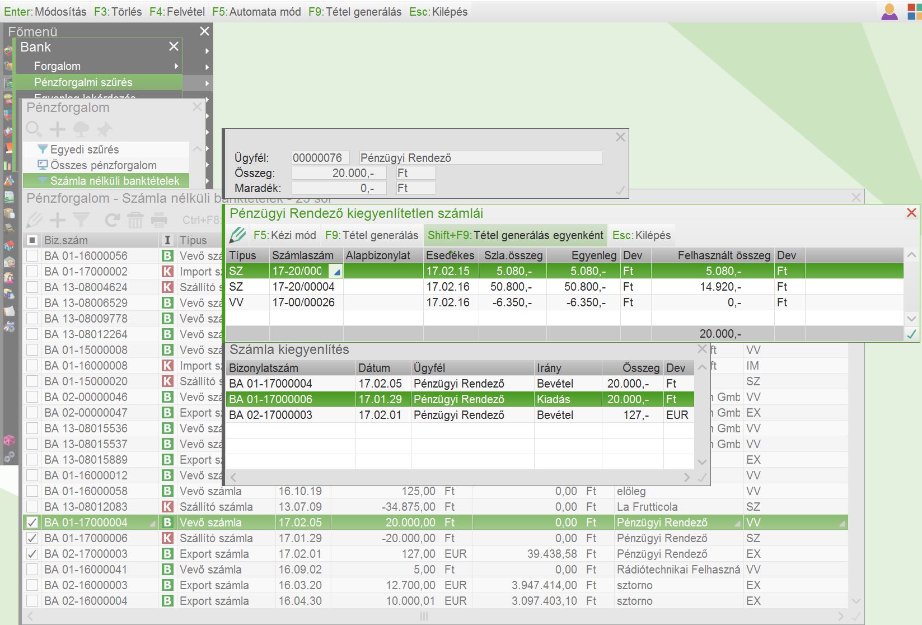Toggle the select-all checkbox beside Biz.szám header
Screen dimensions: 922x625
click(x=32, y=240)
